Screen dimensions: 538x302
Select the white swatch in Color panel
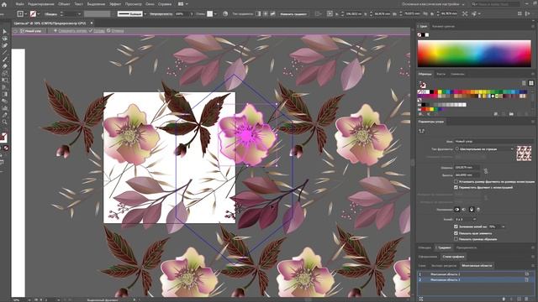tap(427, 35)
